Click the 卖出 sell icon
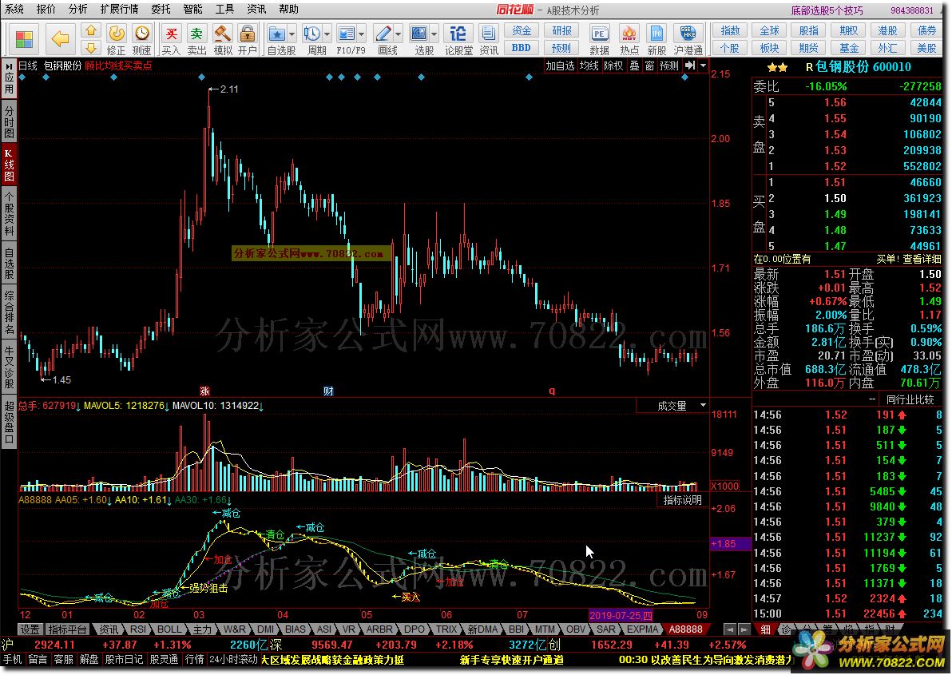Viewport: 952px width, 675px height. pos(196,39)
